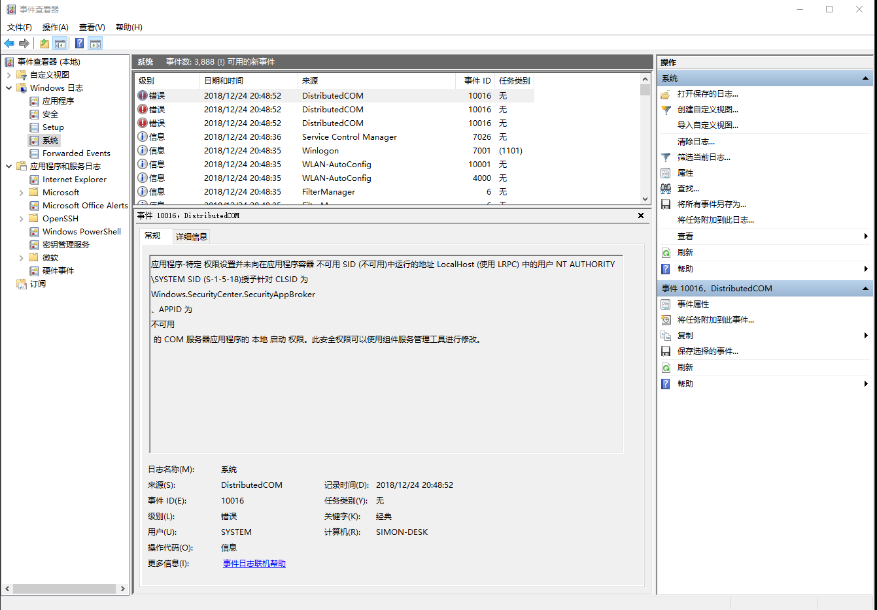Select the WLAN-AutoConfig row with ID 10001
Image resolution: width=877 pixels, height=610 pixels.
334,165
